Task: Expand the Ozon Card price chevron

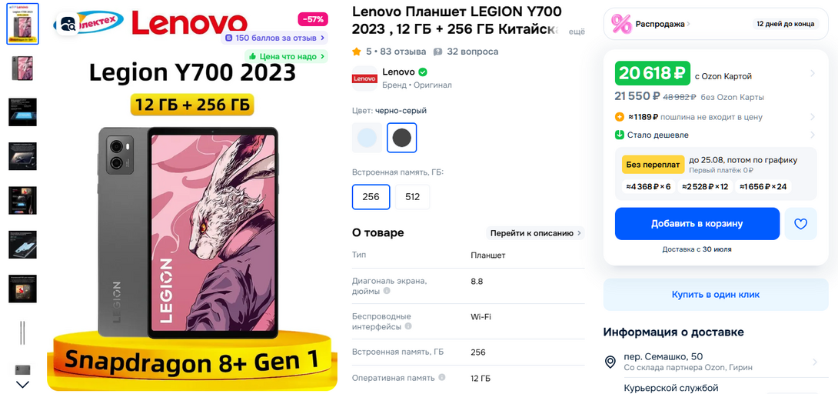Action: click(813, 74)
